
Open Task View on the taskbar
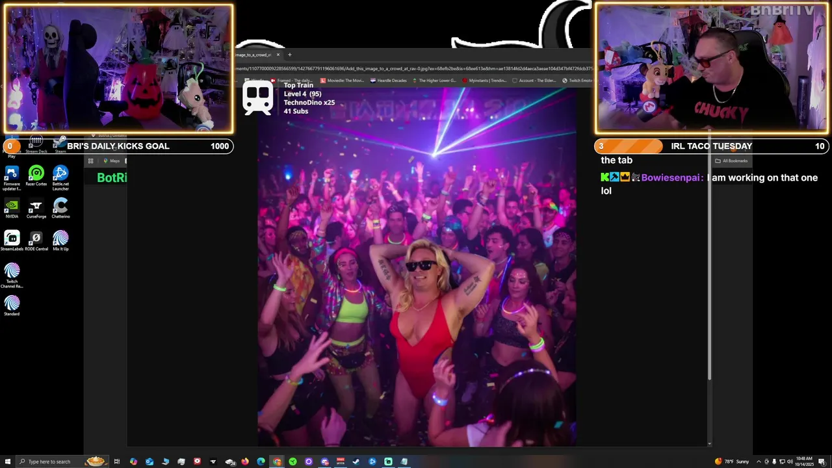coord(117,461)
